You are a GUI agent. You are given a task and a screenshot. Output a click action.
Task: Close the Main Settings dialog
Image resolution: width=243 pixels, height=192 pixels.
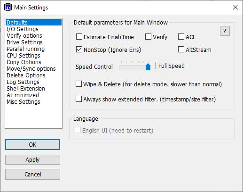tap(235, 7)
